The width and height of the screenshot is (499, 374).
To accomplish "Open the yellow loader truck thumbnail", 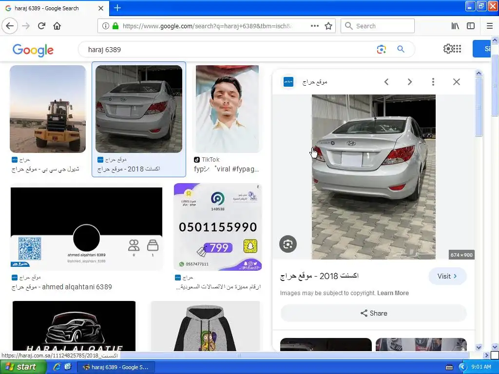I will click(48, 109).
